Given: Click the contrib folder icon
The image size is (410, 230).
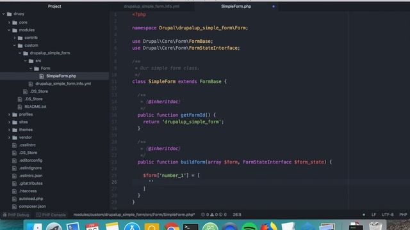Looking at the screenshot, I should tap(20, 38).
